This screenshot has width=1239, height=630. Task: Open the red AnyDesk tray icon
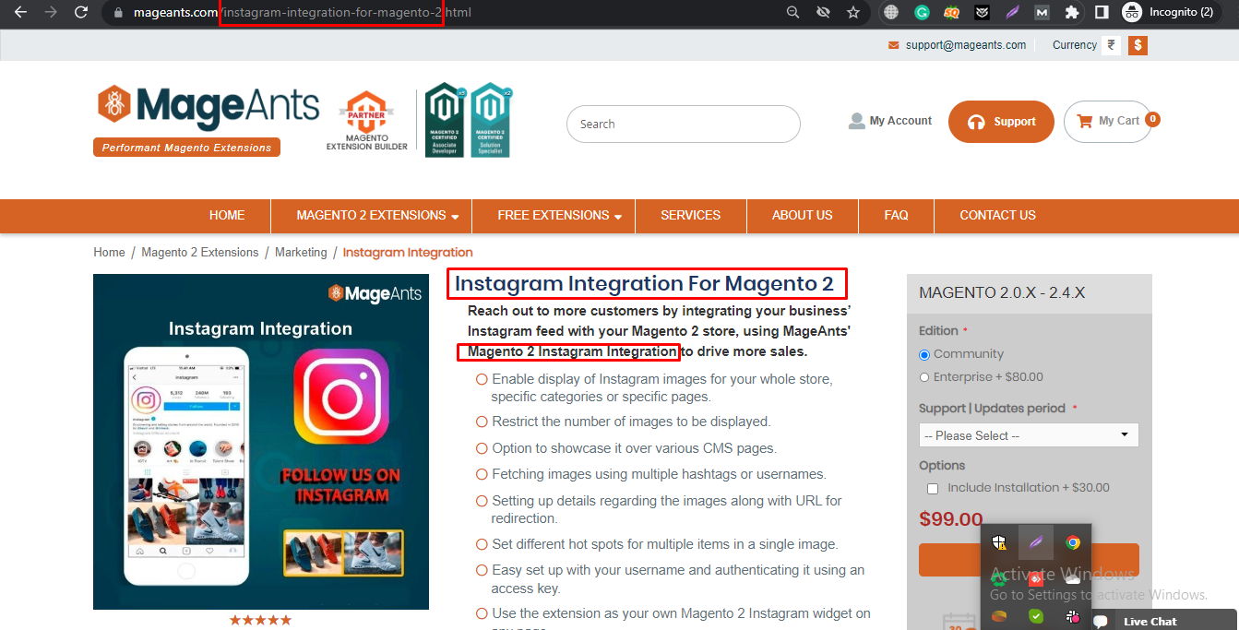(x=1036, y=579)
